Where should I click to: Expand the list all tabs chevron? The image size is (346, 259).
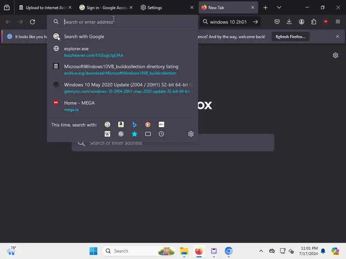click(279, 7)
